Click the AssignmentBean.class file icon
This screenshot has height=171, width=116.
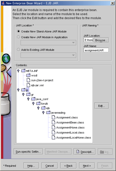[53, 122]
